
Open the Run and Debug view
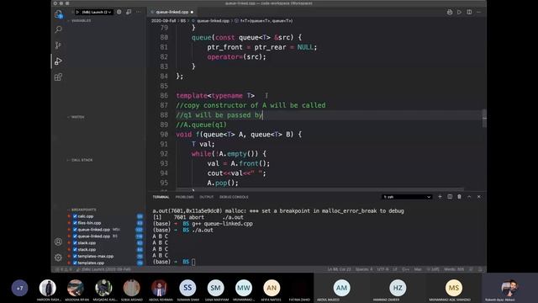(x=58, y=61)
